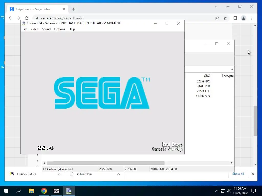Viewport: 262px width, 196px height.
Task: Click the Encrypted column header in 7-Zip
Action: point(227,76)
